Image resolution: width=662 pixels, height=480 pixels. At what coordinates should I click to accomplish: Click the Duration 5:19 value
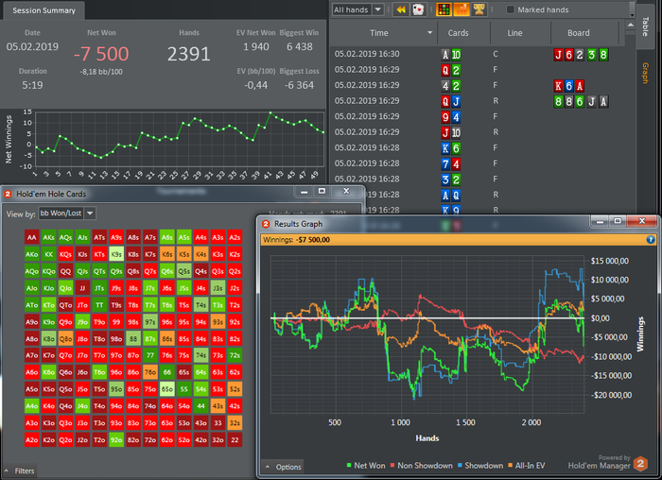pos(32,85)
